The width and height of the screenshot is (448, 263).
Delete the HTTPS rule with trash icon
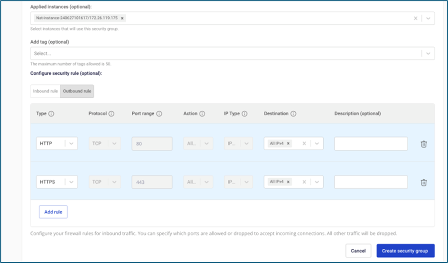[x=423, y=182]
